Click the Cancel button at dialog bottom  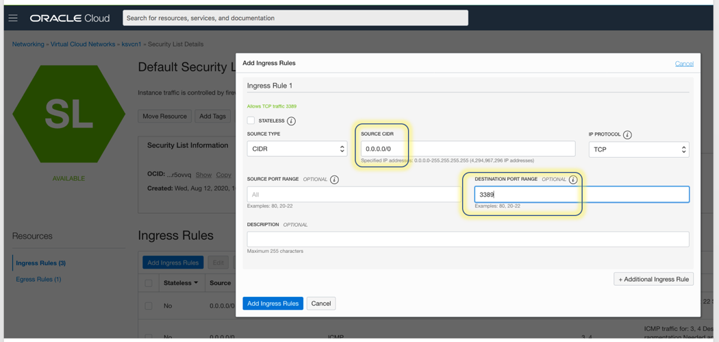321,304
